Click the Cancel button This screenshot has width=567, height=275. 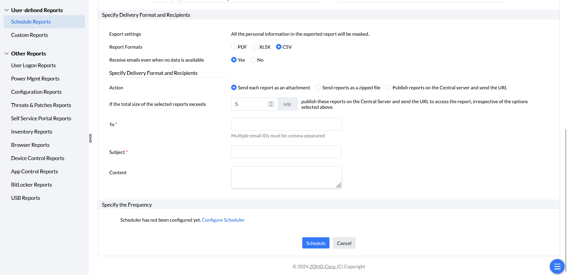(x=344, y=243)
